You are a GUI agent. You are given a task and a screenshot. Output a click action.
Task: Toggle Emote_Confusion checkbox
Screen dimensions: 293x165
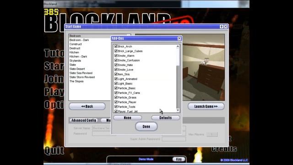coord(116,60)
